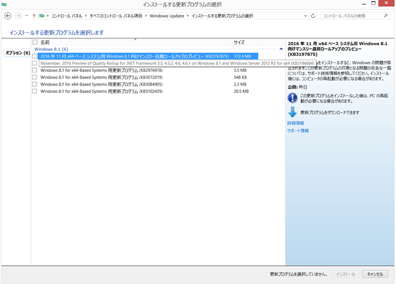Open the 詳細情報 link

tap(296, 123)
